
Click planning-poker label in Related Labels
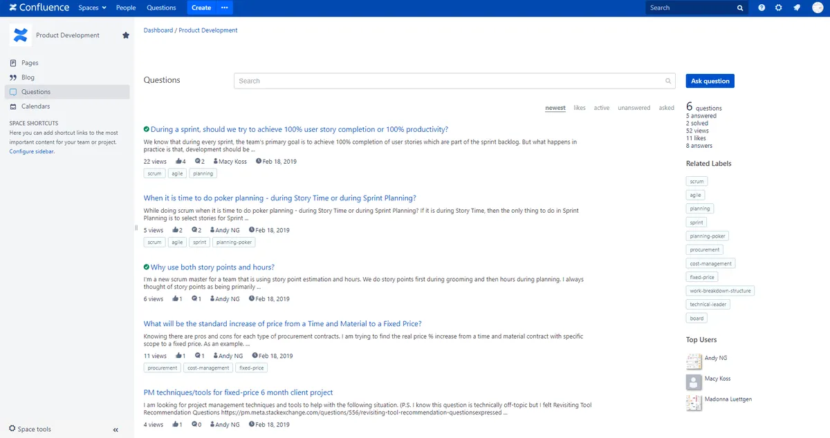coord(708,236)
